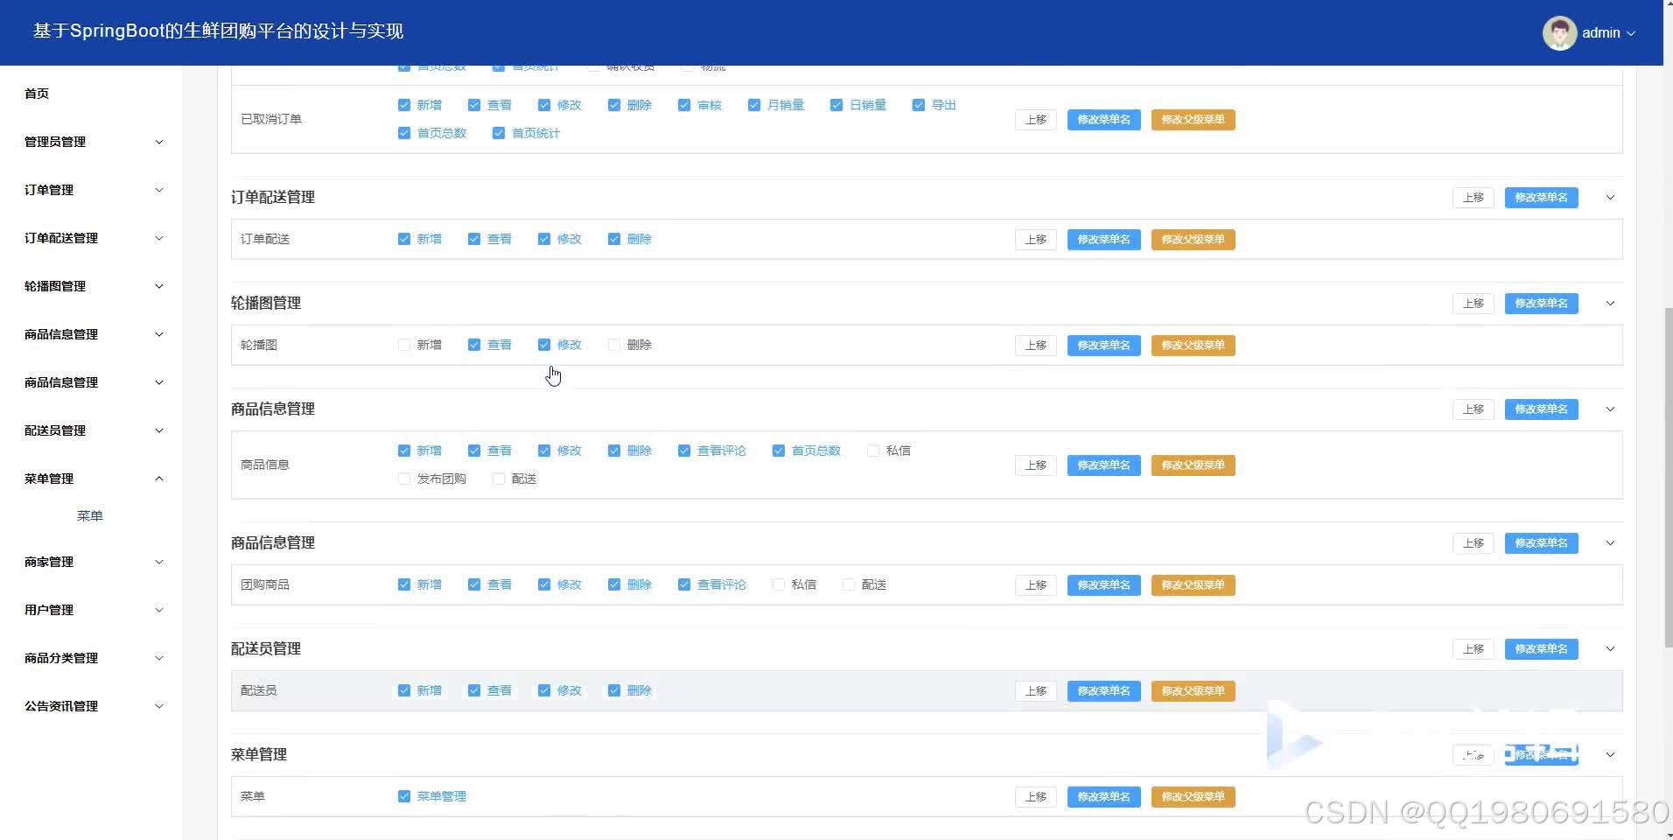Click the 团购商品 row label
The height and width of the screenshot is (840, 1673).
pos(265,584)
